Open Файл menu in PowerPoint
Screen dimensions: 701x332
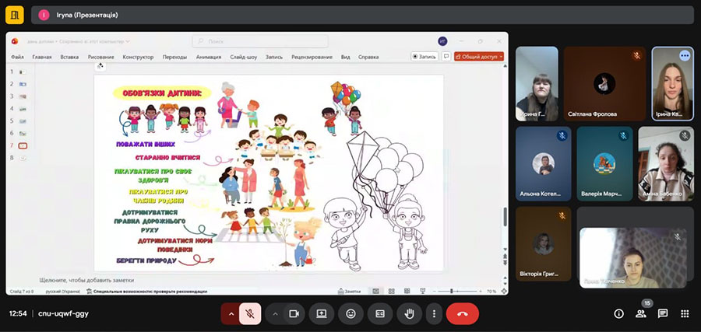pyautogui.click(x=17, y=57)
